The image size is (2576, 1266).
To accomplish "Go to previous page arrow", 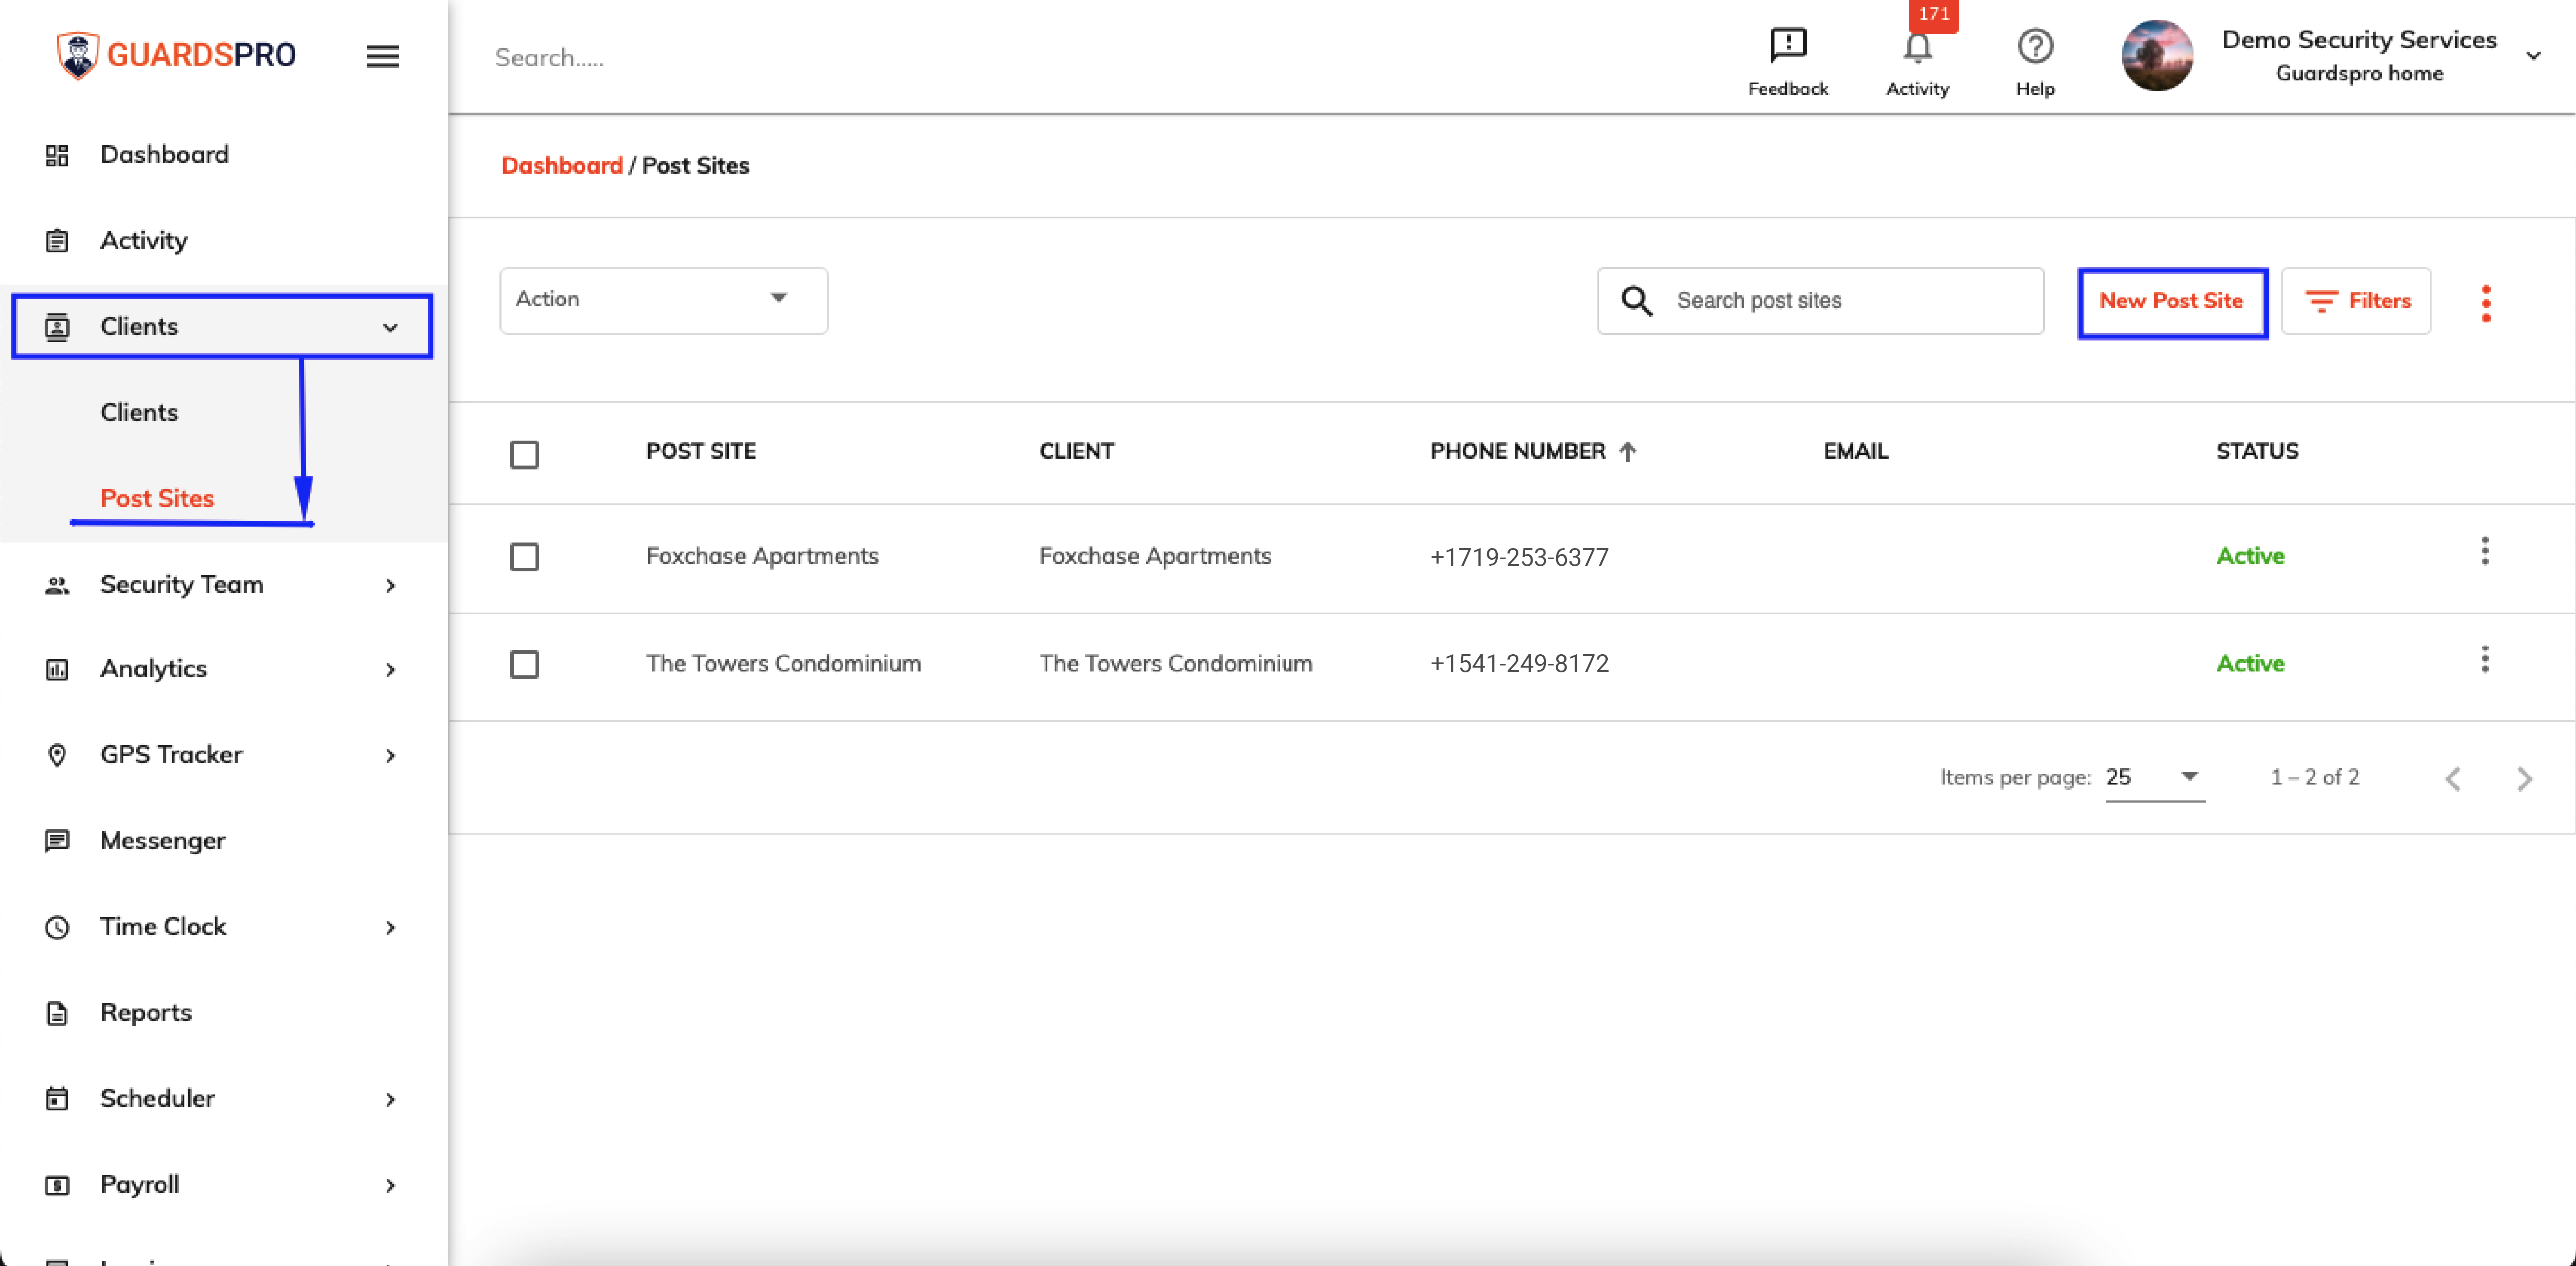I will [x=2453, y=779].
